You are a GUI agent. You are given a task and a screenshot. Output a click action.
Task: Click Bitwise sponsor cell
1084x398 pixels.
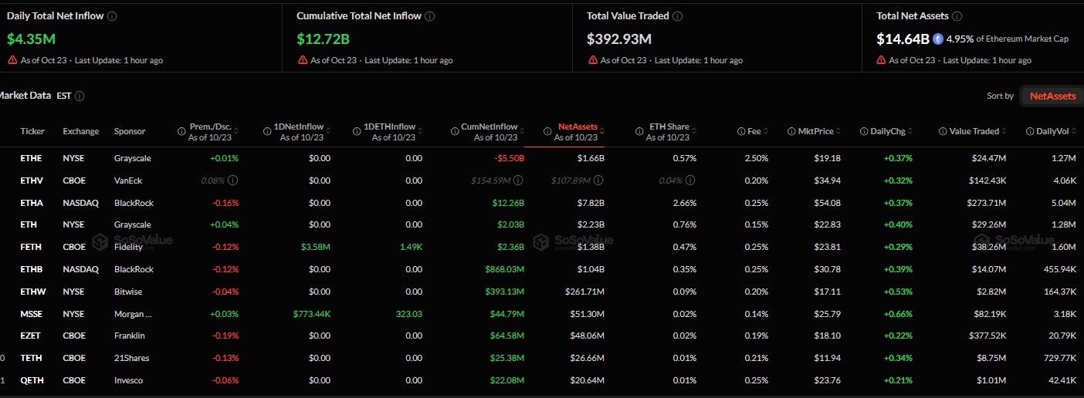click(x=128, y=292)
